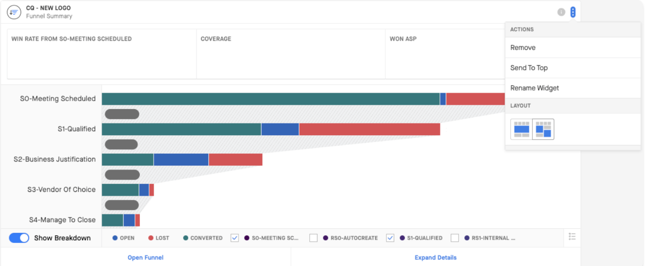645x266 pixels.
Task: Click the funnel summary icon beside CQ - NEW LOGO
Action: (x=14, y=12)
